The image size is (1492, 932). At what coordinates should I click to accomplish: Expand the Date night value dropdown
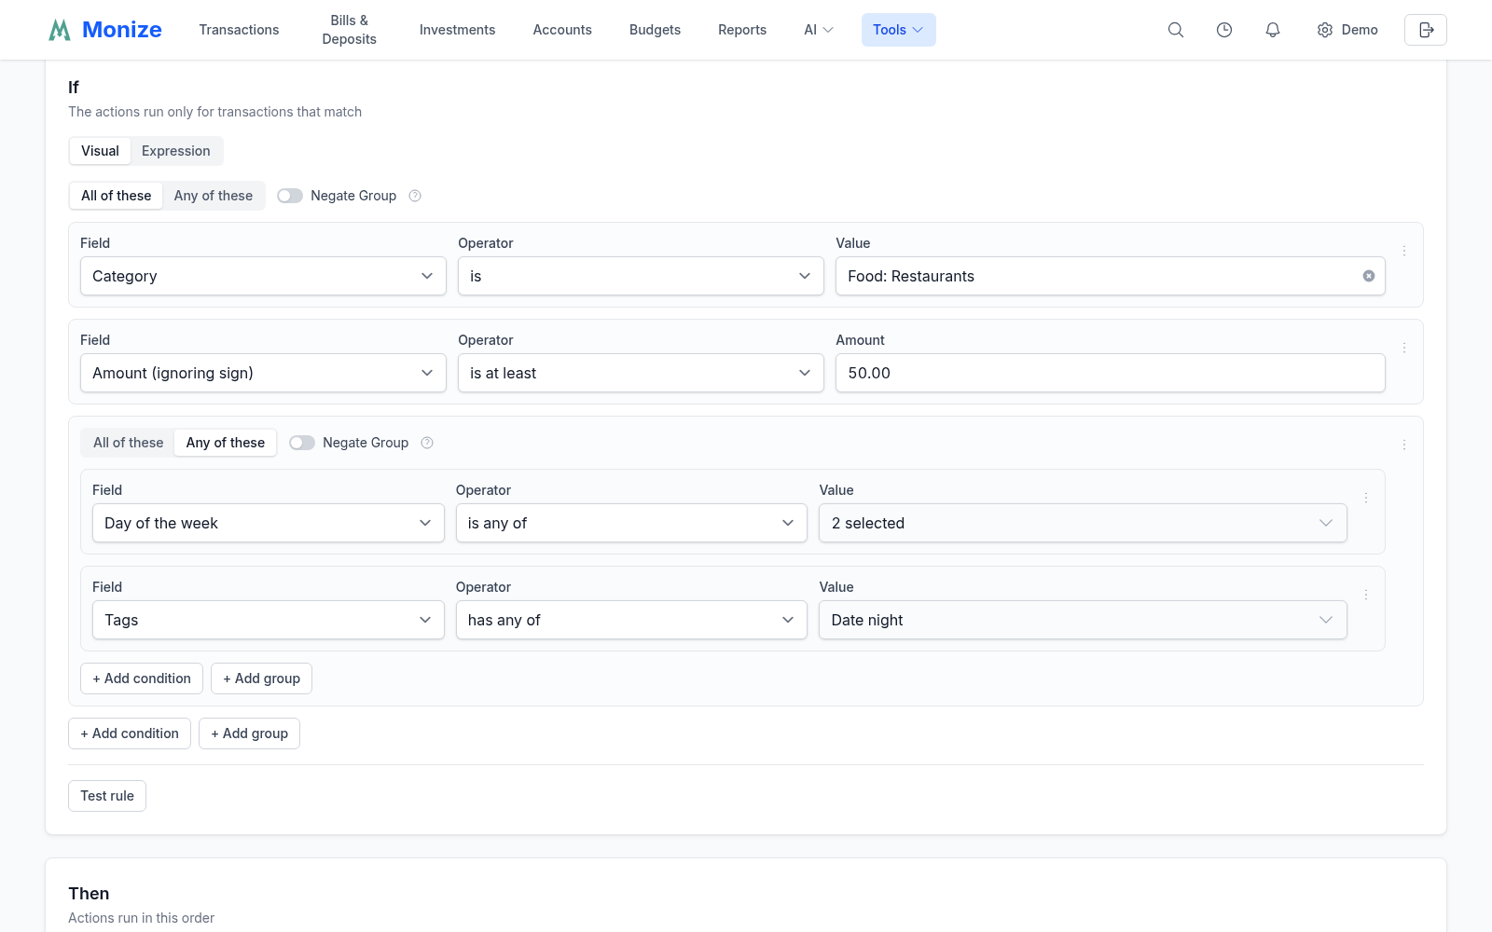tap(1083, 620)
